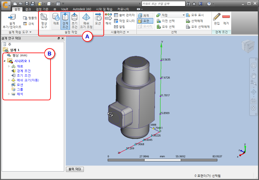Screen dimensions: 259x180
Task: Click 모두 표시 in selection panel
Action: pyautogui.click(x=195, y=15)
